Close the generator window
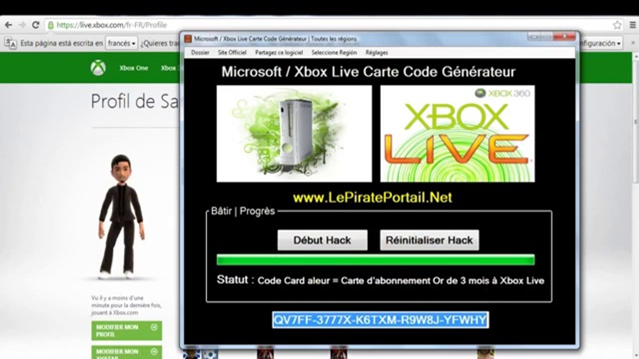639x359 pixels. click(x=564, y=36)
